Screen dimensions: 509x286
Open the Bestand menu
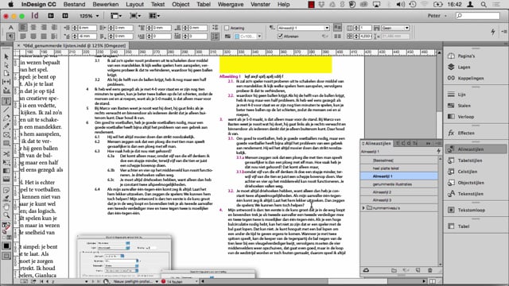point(74,4)
